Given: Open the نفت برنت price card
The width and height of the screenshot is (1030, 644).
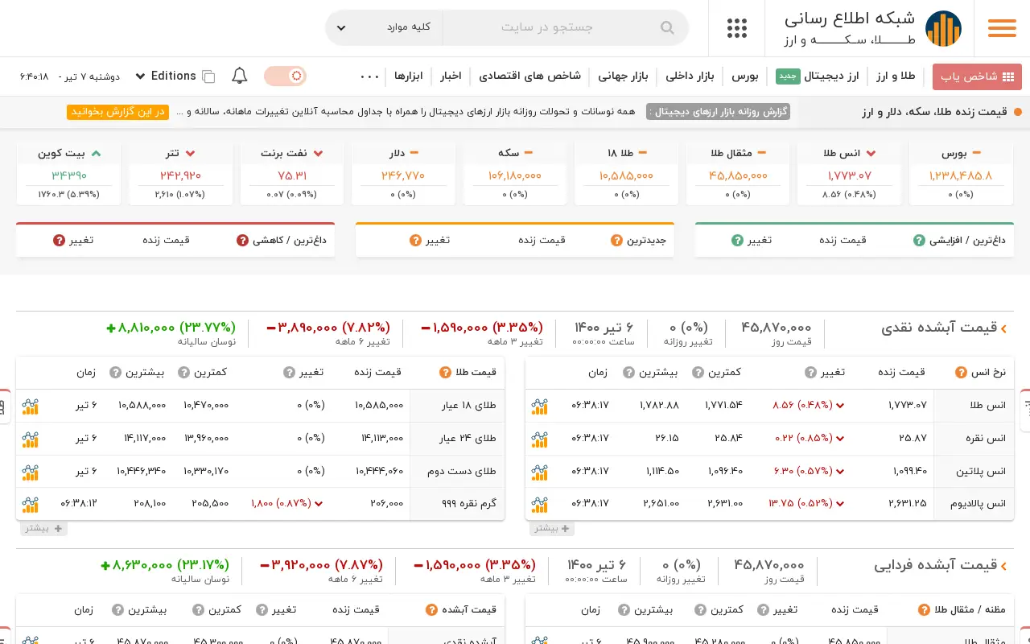Looking at the screenshot, I should point(292,173).
